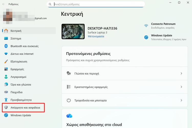
Task: Click the Προσβασιμότητα accessibility icon
Action: (x=6, y=100)
